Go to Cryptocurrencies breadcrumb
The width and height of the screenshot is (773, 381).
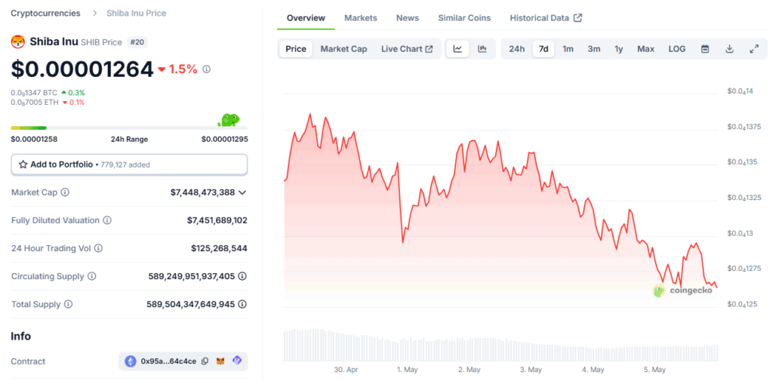tap(45, 14)
